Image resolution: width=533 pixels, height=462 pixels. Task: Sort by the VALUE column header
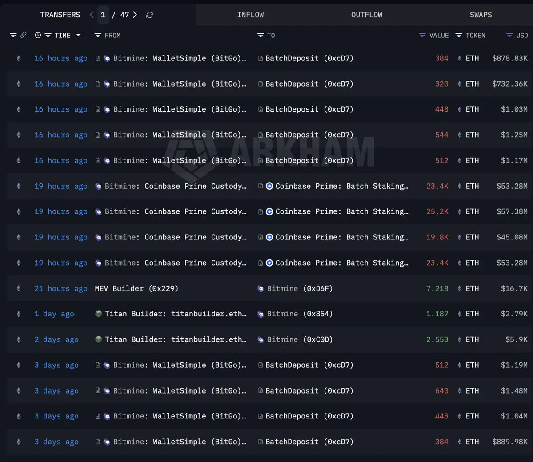(x=439, y=36)
